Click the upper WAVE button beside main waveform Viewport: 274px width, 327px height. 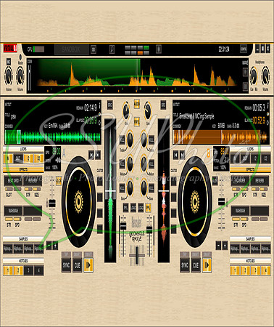pos(245,72)
